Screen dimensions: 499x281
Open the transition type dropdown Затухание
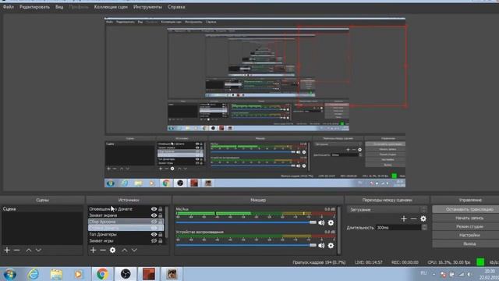tap(387, 210)
